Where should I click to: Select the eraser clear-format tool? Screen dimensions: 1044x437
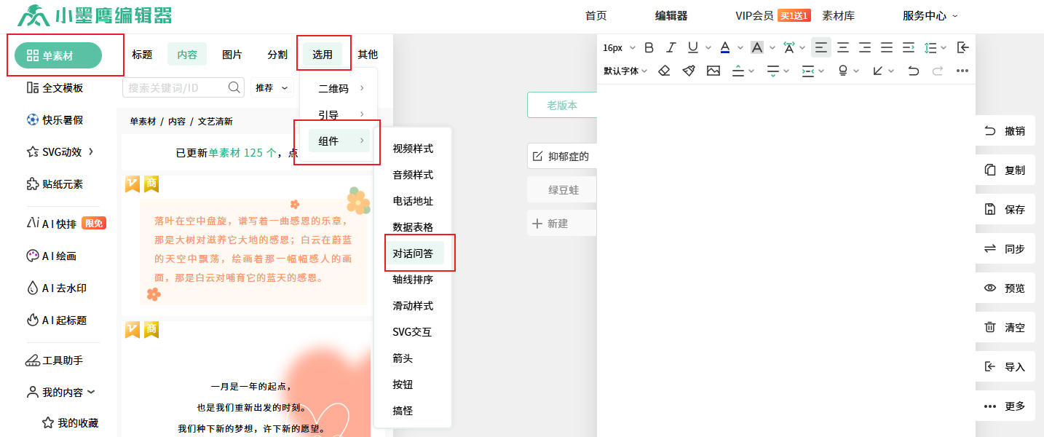[x=664, y=71]
